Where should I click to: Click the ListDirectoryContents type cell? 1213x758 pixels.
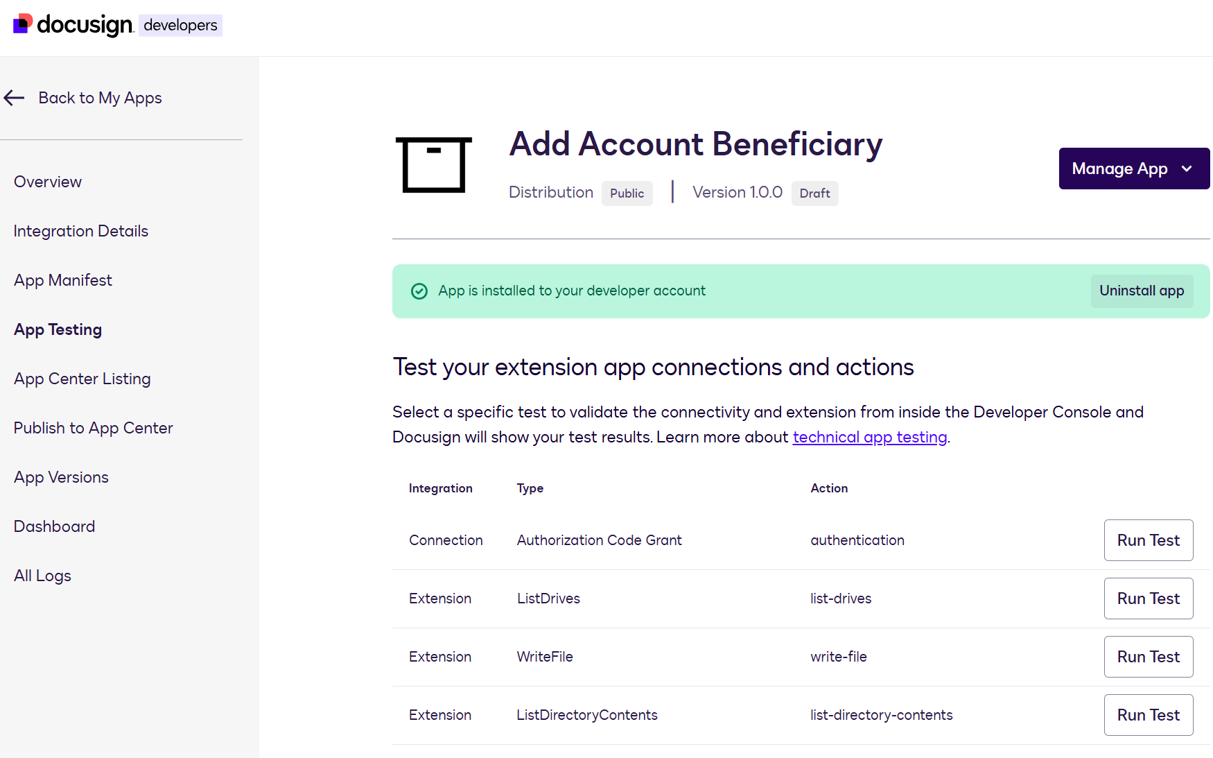587,715
